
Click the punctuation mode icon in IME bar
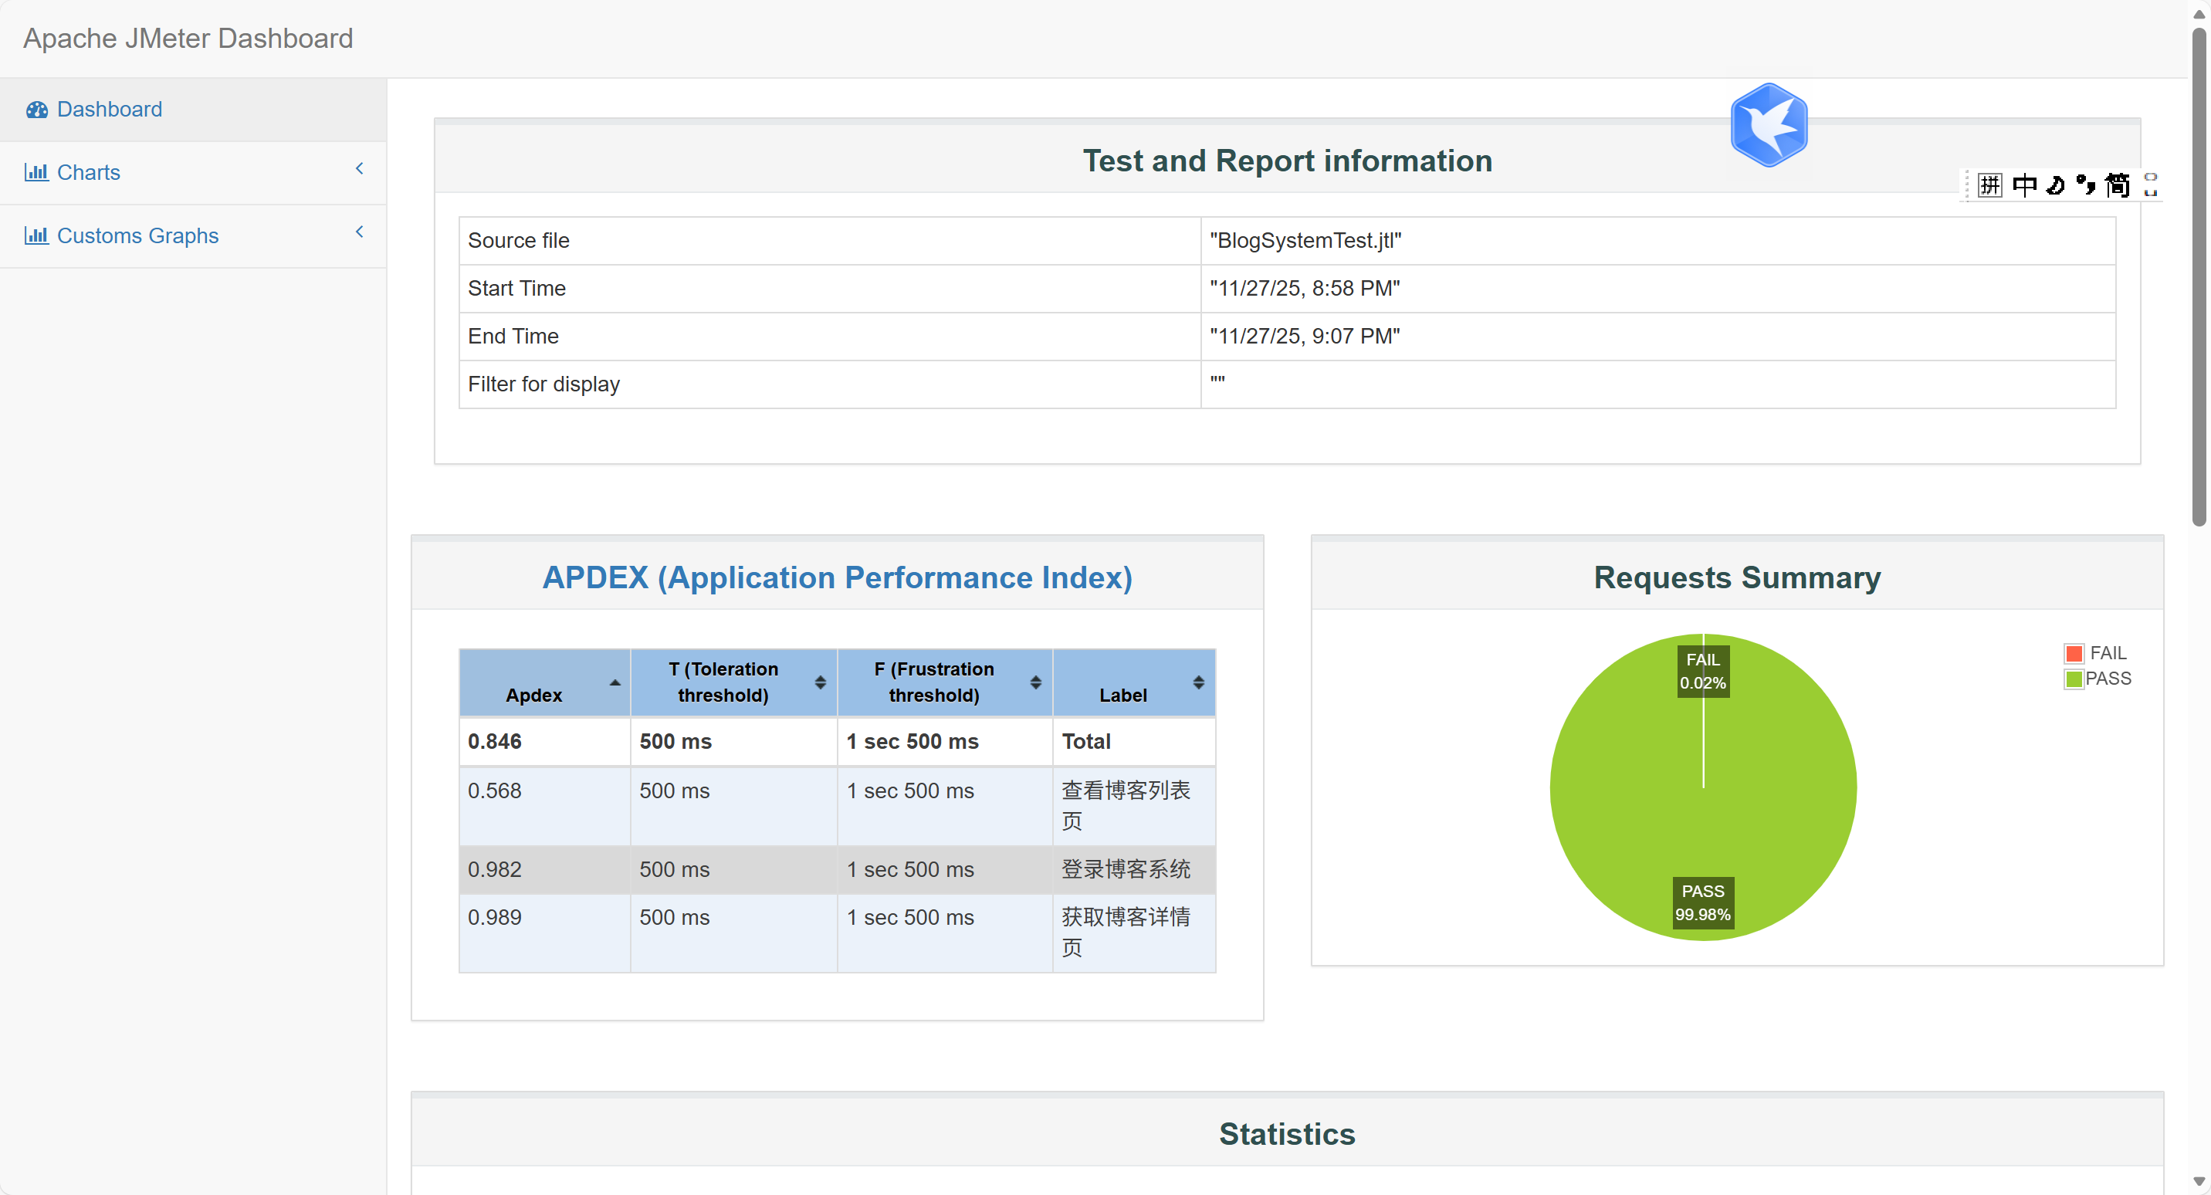tap(2086, 185)
